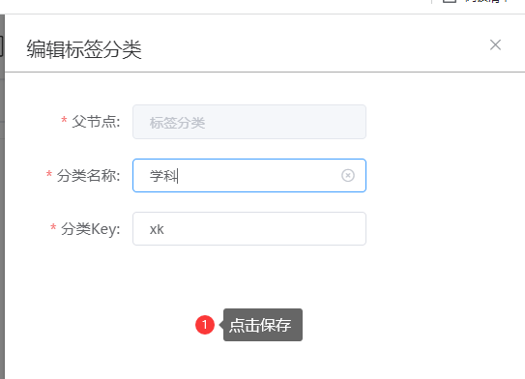The image size is (525, 379).
Task: Click the red number 1 step badge
Action: coord(205,325)
